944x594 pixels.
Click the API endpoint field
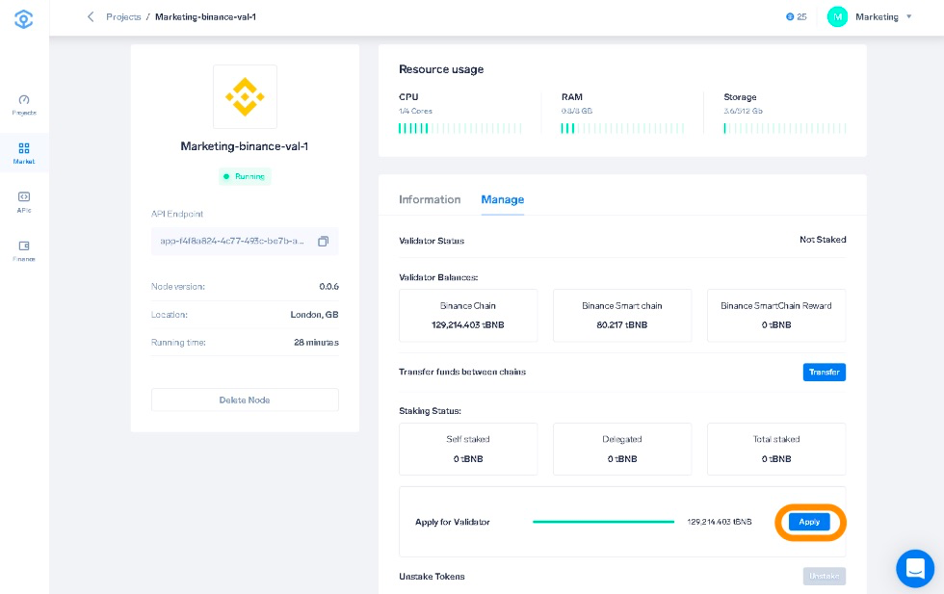(x=245, y=242)
